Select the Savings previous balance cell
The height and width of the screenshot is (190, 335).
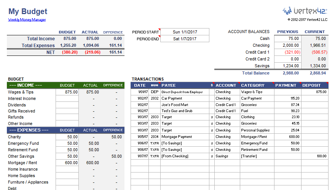tap(288, 66)
